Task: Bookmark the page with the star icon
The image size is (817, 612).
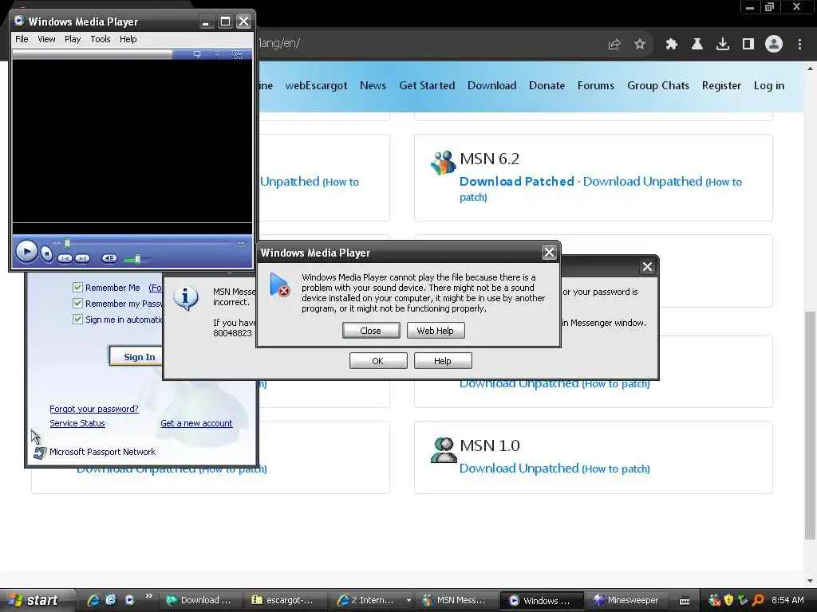Action: (640, 44)
